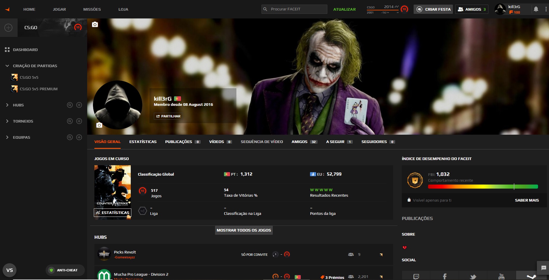Change avatar photo via camera icon
Viewport: 549px width, 280px height.
pos(99,125)
